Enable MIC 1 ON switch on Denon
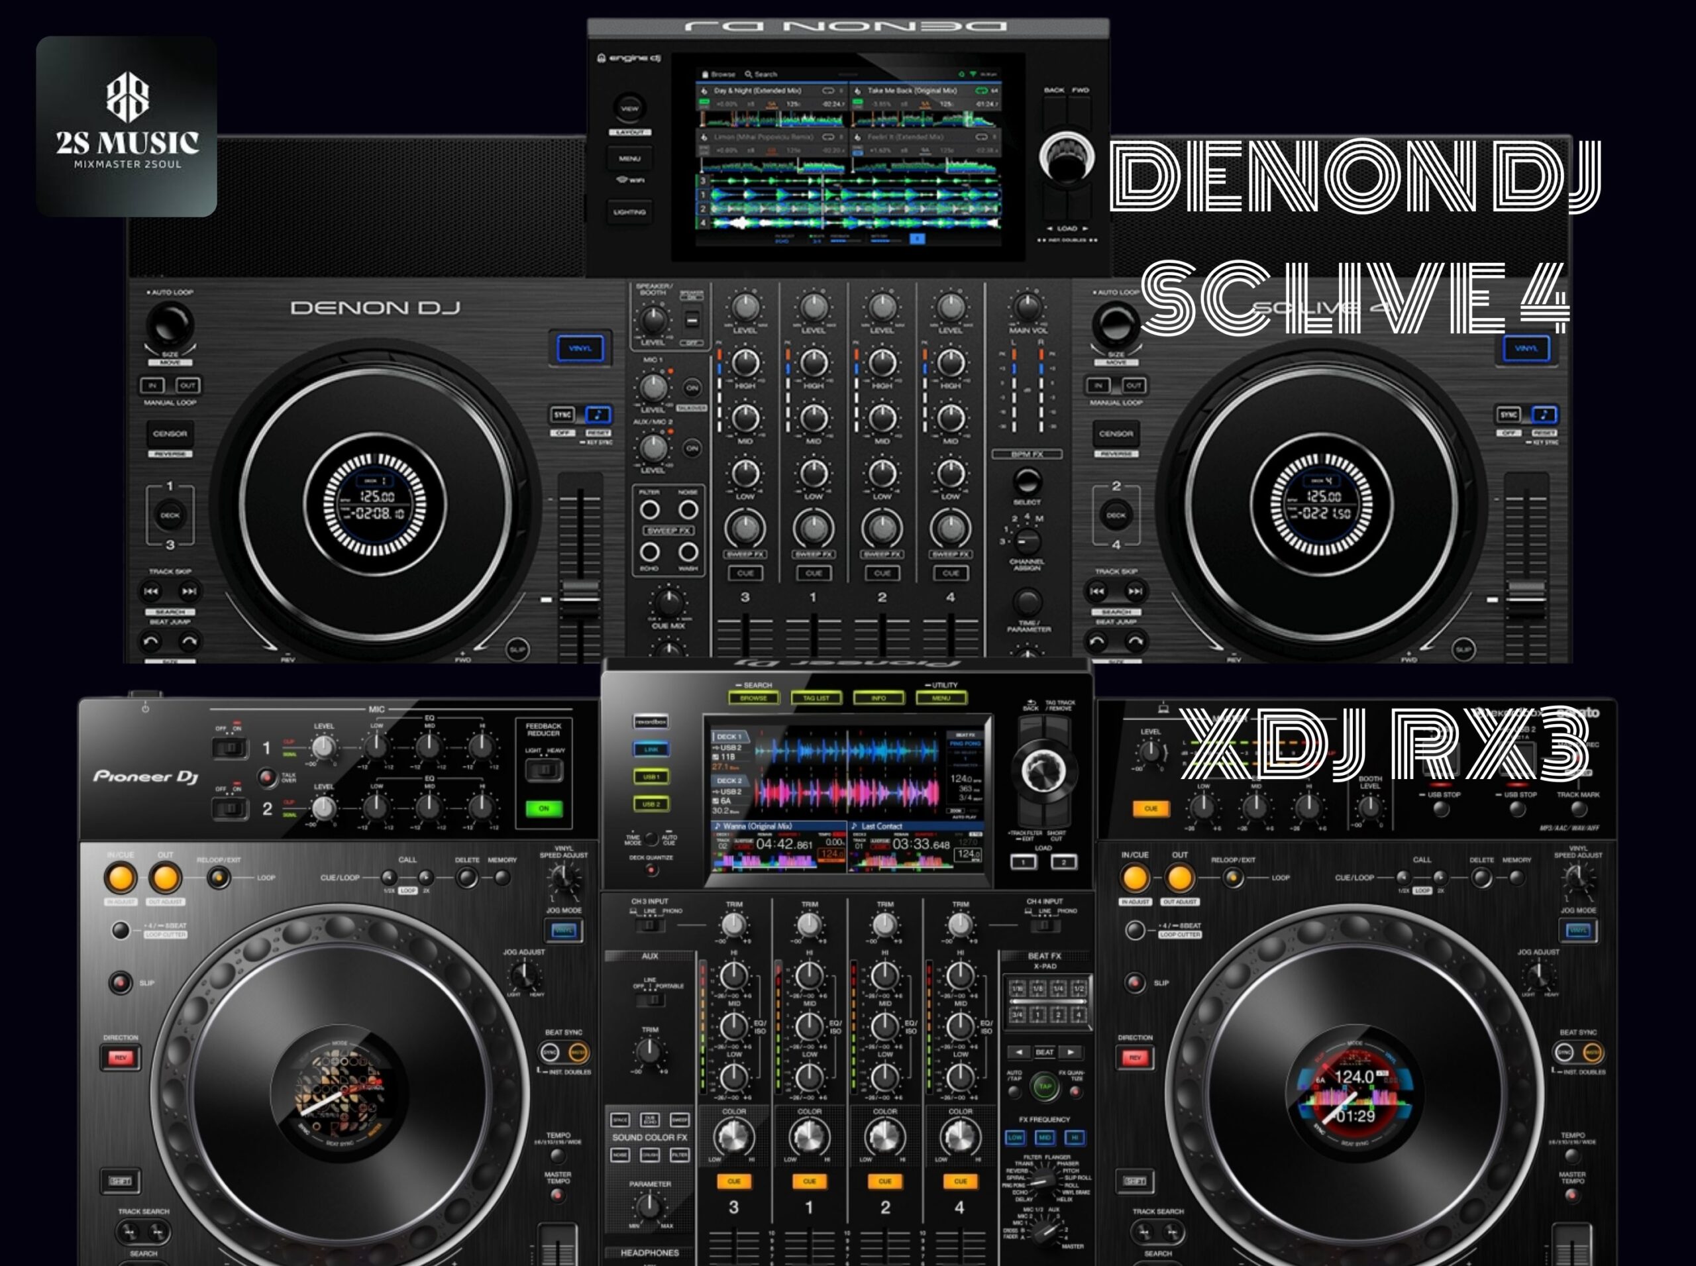 click(692, 388)
